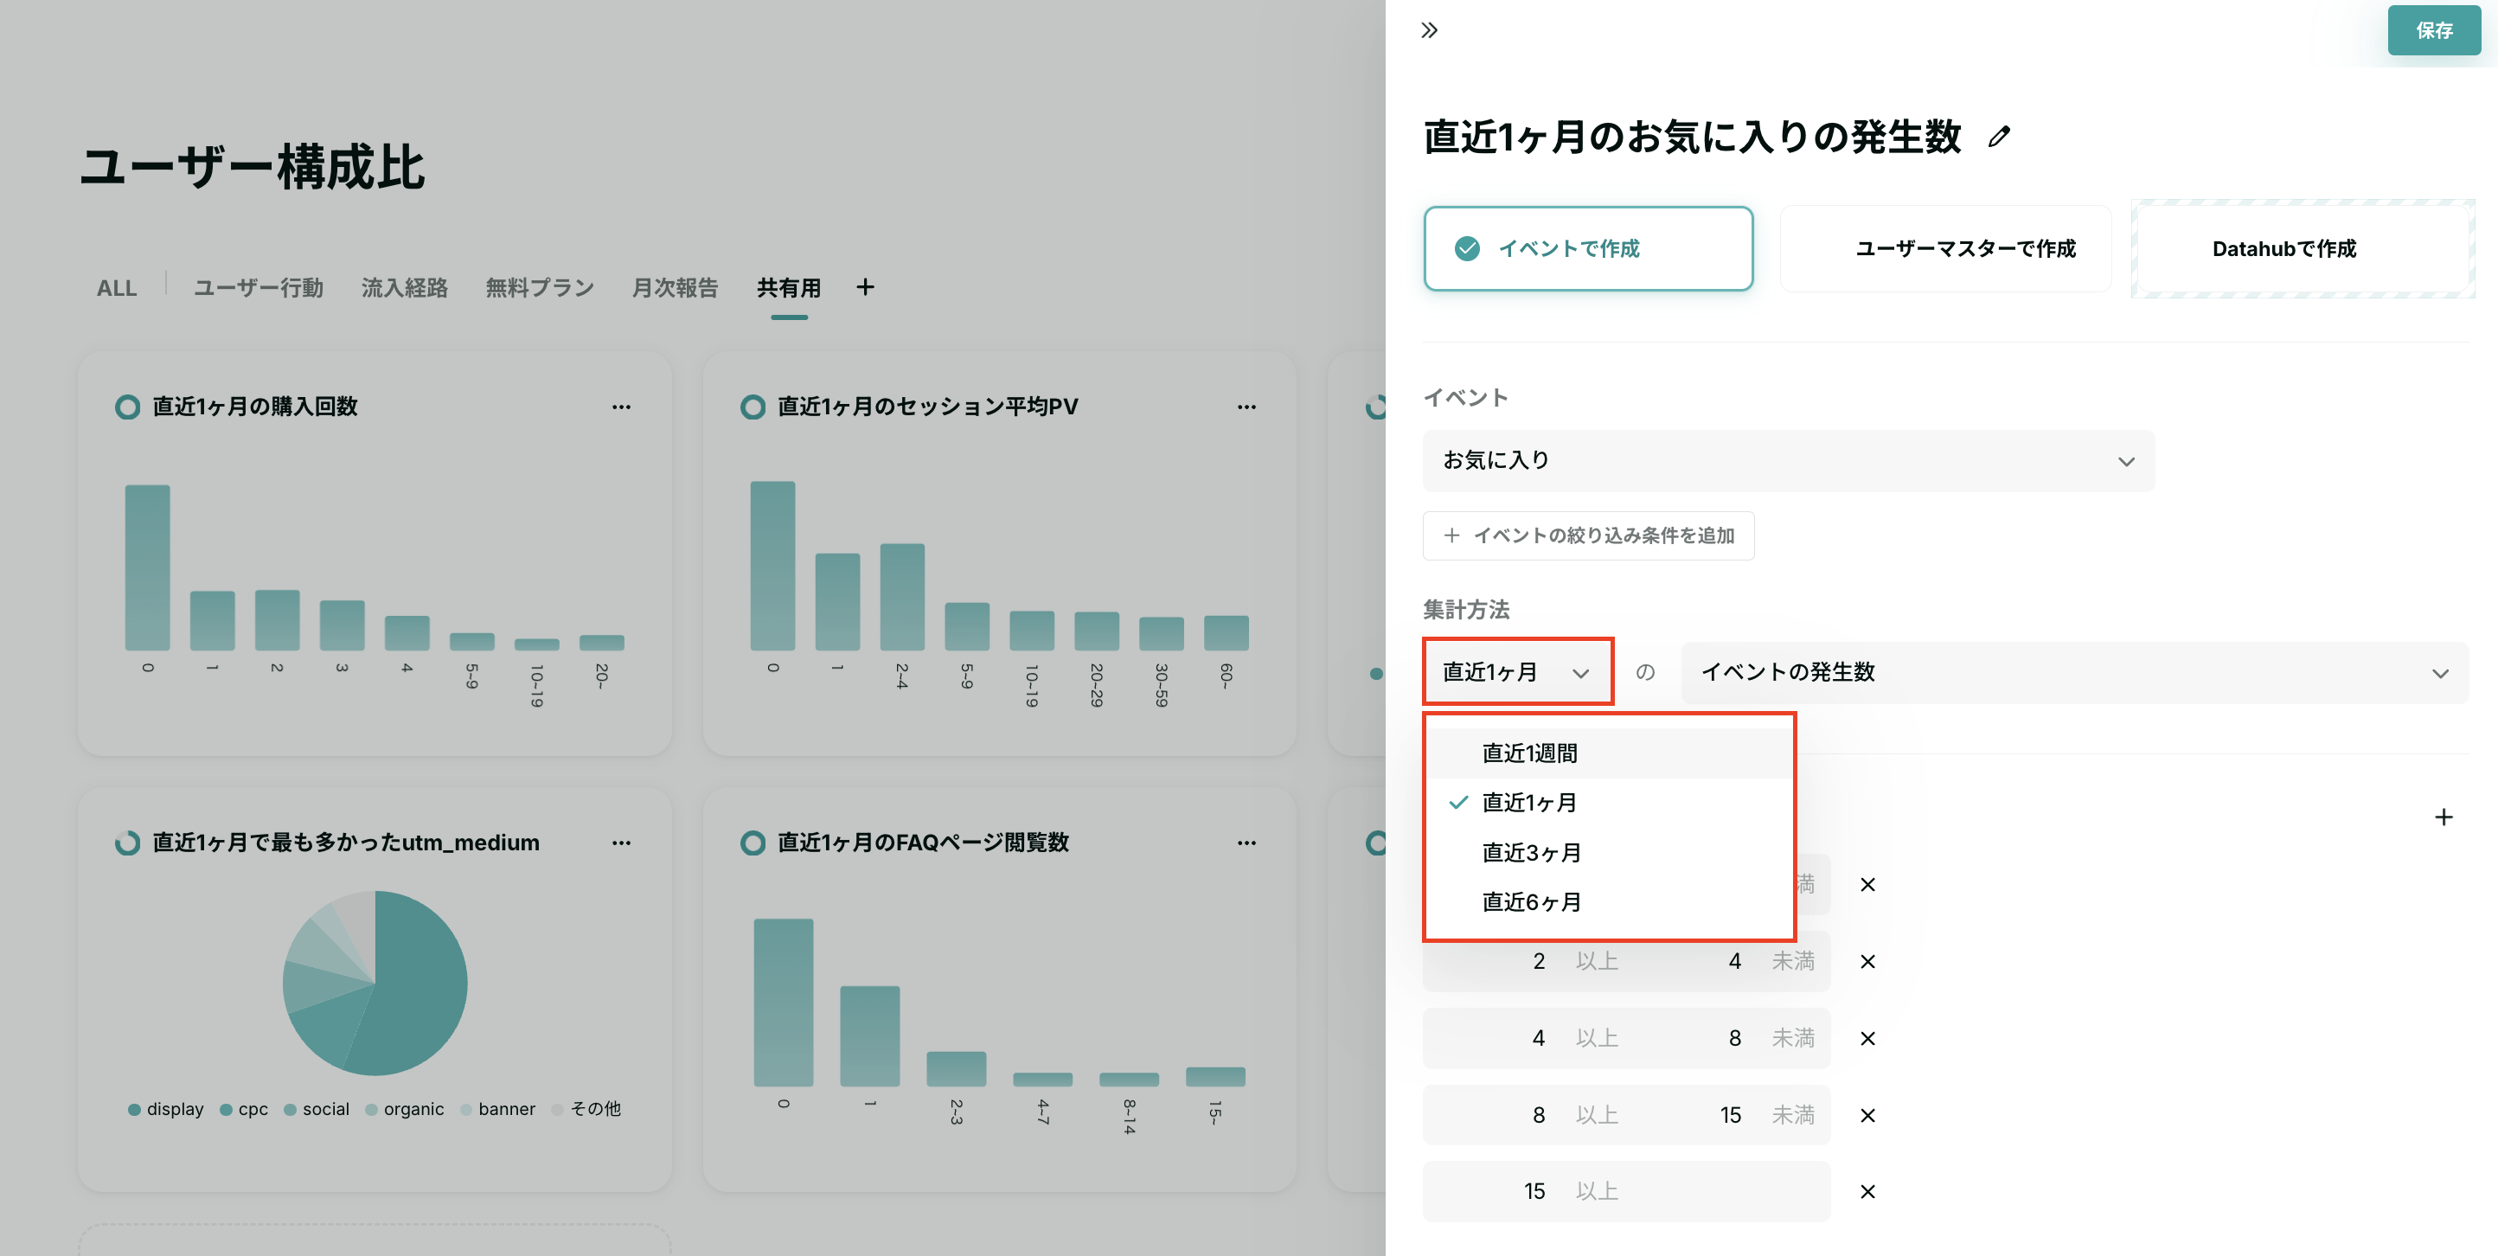Add a new range row with plus icon
Image resolution: width=2498 pixels, height=1256 pixels.
[2443, 817]
